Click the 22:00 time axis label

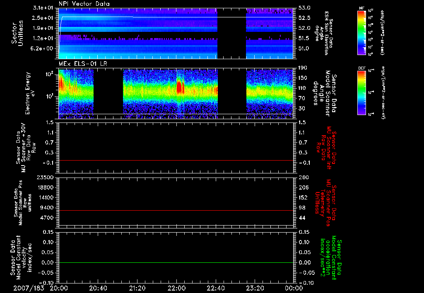point(177,287)
